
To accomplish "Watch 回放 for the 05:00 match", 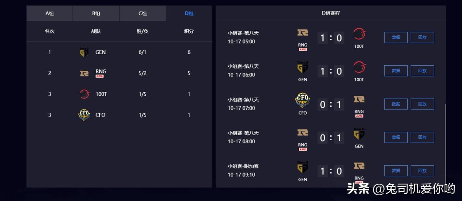I will 422,37.
